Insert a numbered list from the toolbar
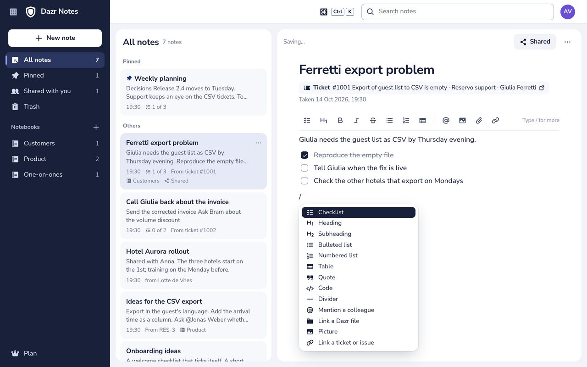The width and height of the screenshot is (587, 367). [406, 121]
